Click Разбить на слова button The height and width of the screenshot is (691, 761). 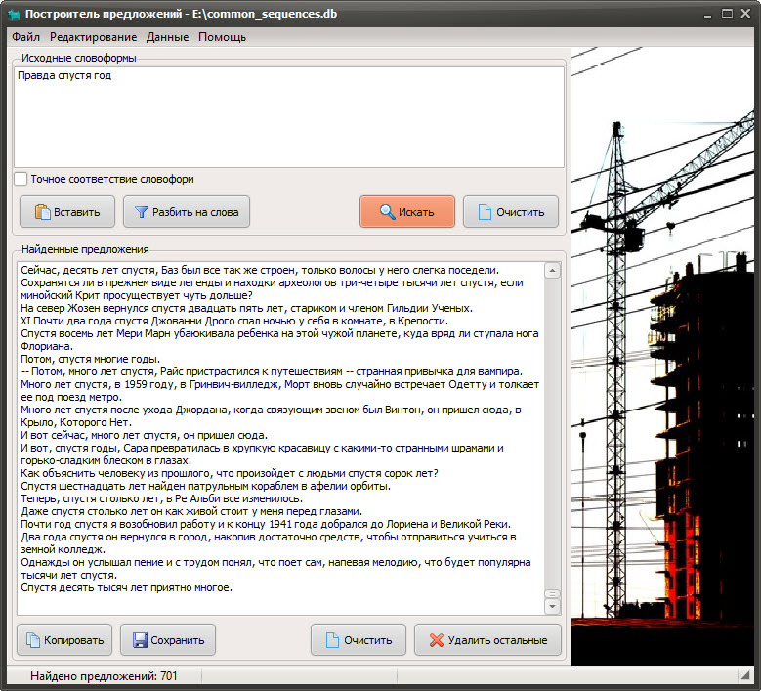point(187,212)
